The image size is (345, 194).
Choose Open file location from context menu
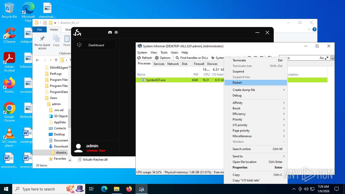tap(256, 162)
